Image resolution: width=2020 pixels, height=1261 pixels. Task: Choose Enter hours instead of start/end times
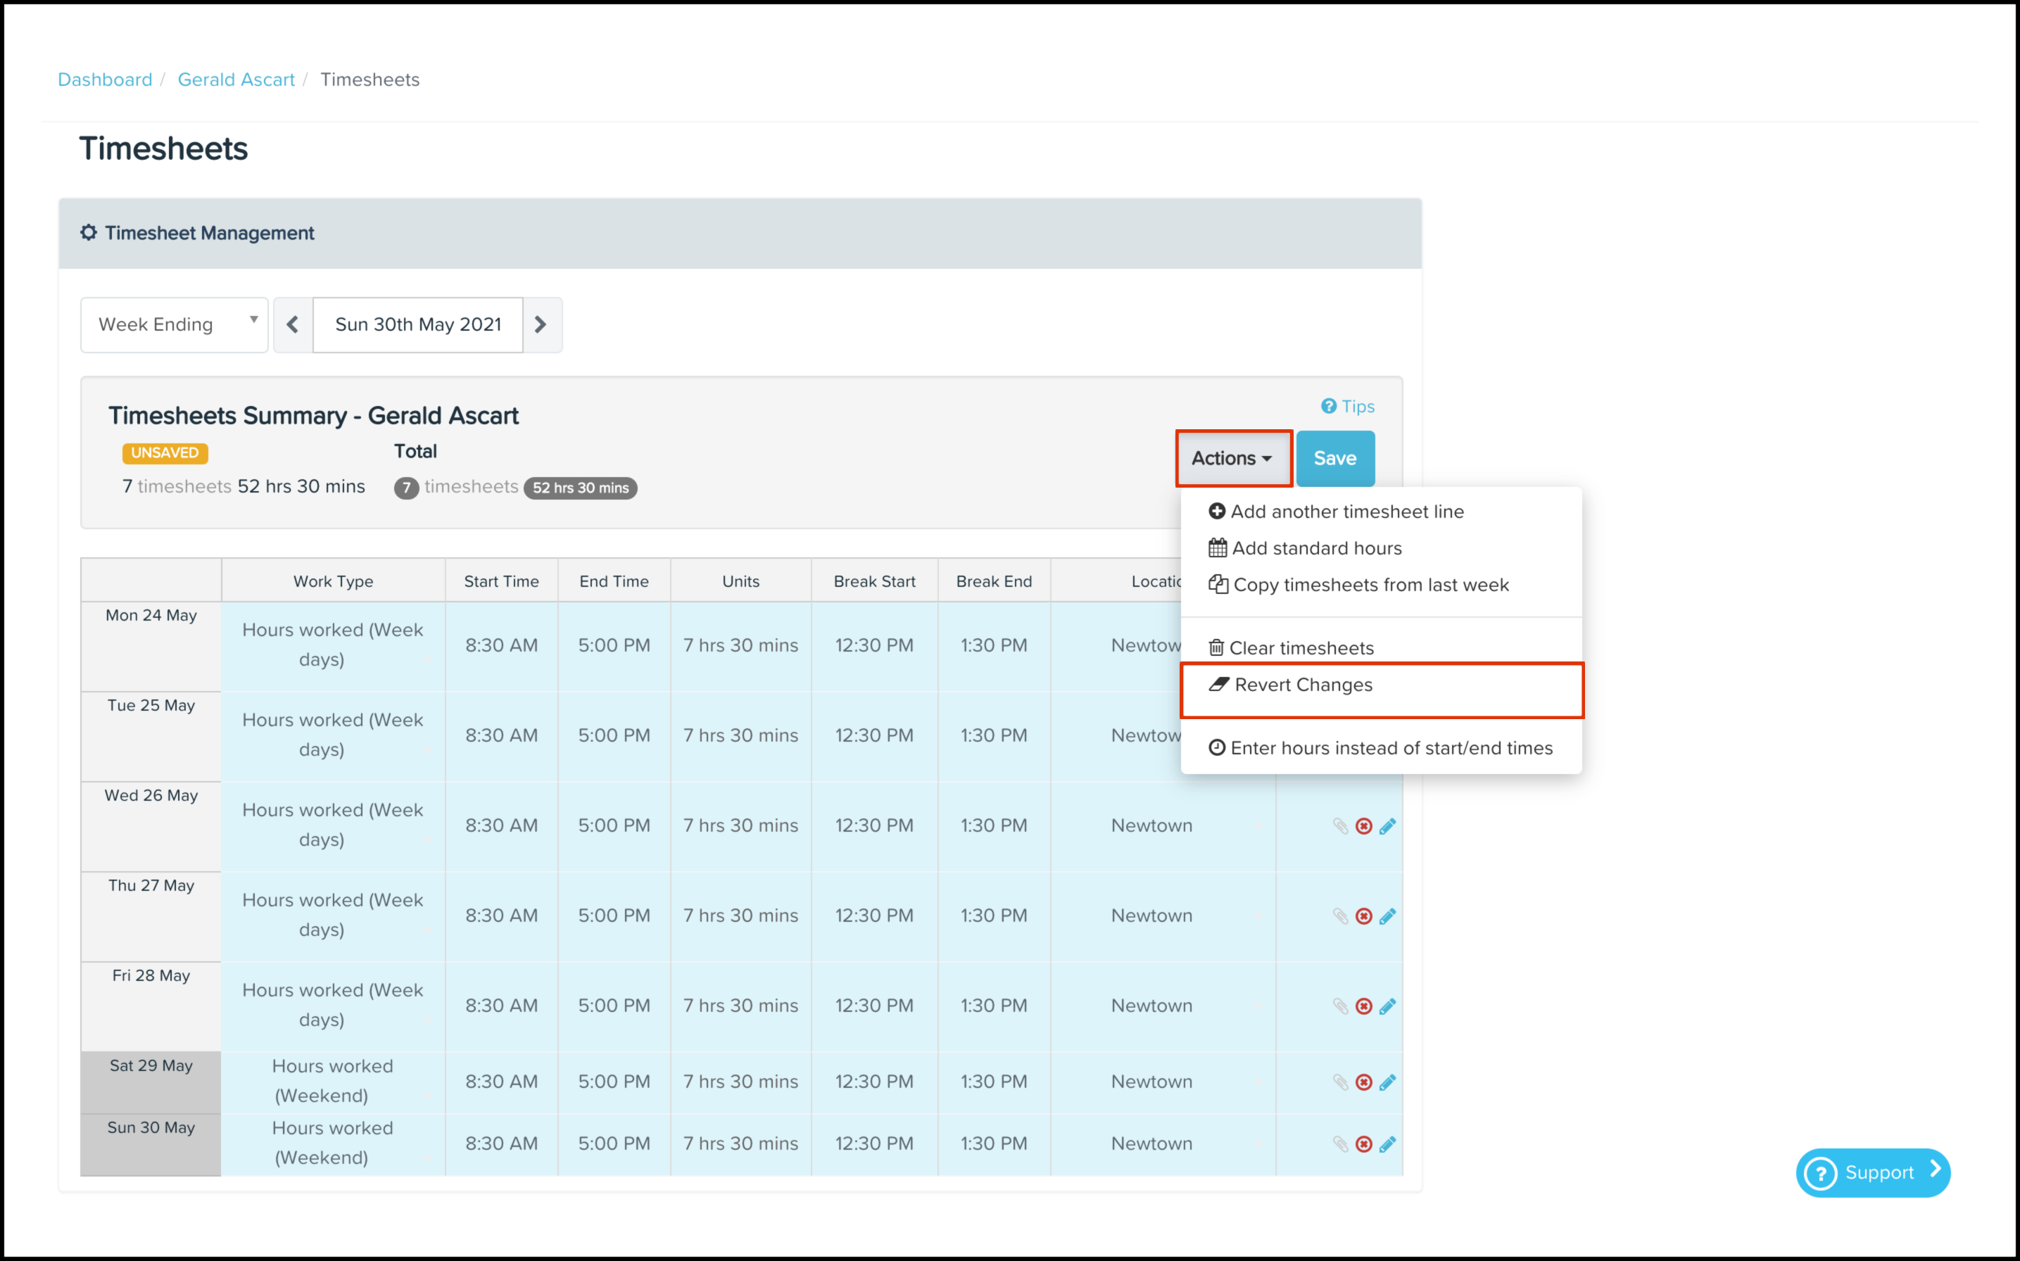[x=1390, y=748]
